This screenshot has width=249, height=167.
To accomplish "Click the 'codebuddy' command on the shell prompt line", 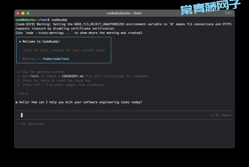I will [x=59, y=20].
